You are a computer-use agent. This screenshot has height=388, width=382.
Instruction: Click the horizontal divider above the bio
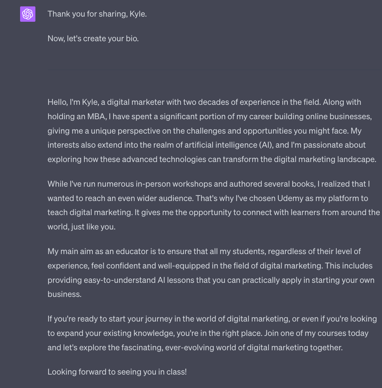tap(214, 69)
